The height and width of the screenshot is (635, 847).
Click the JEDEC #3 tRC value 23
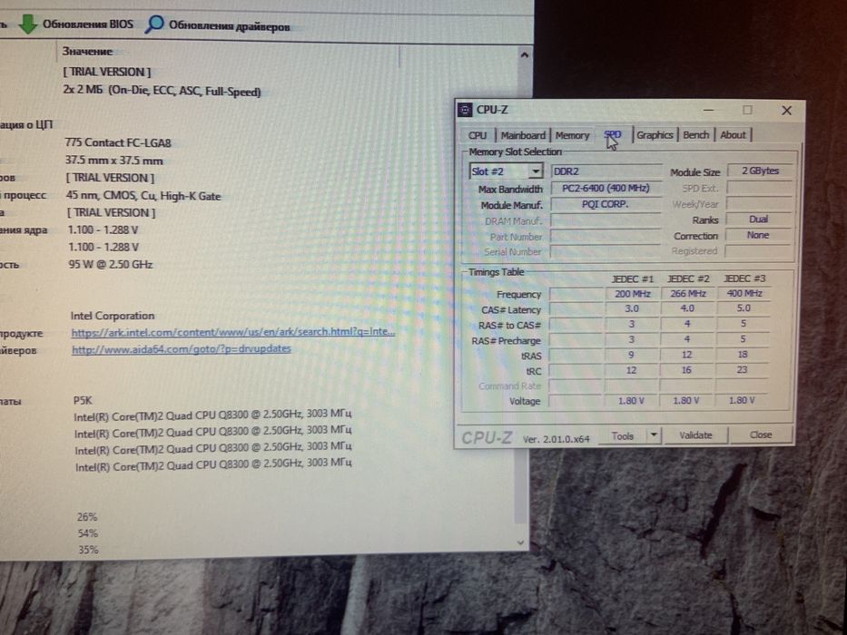pos(742,369)
